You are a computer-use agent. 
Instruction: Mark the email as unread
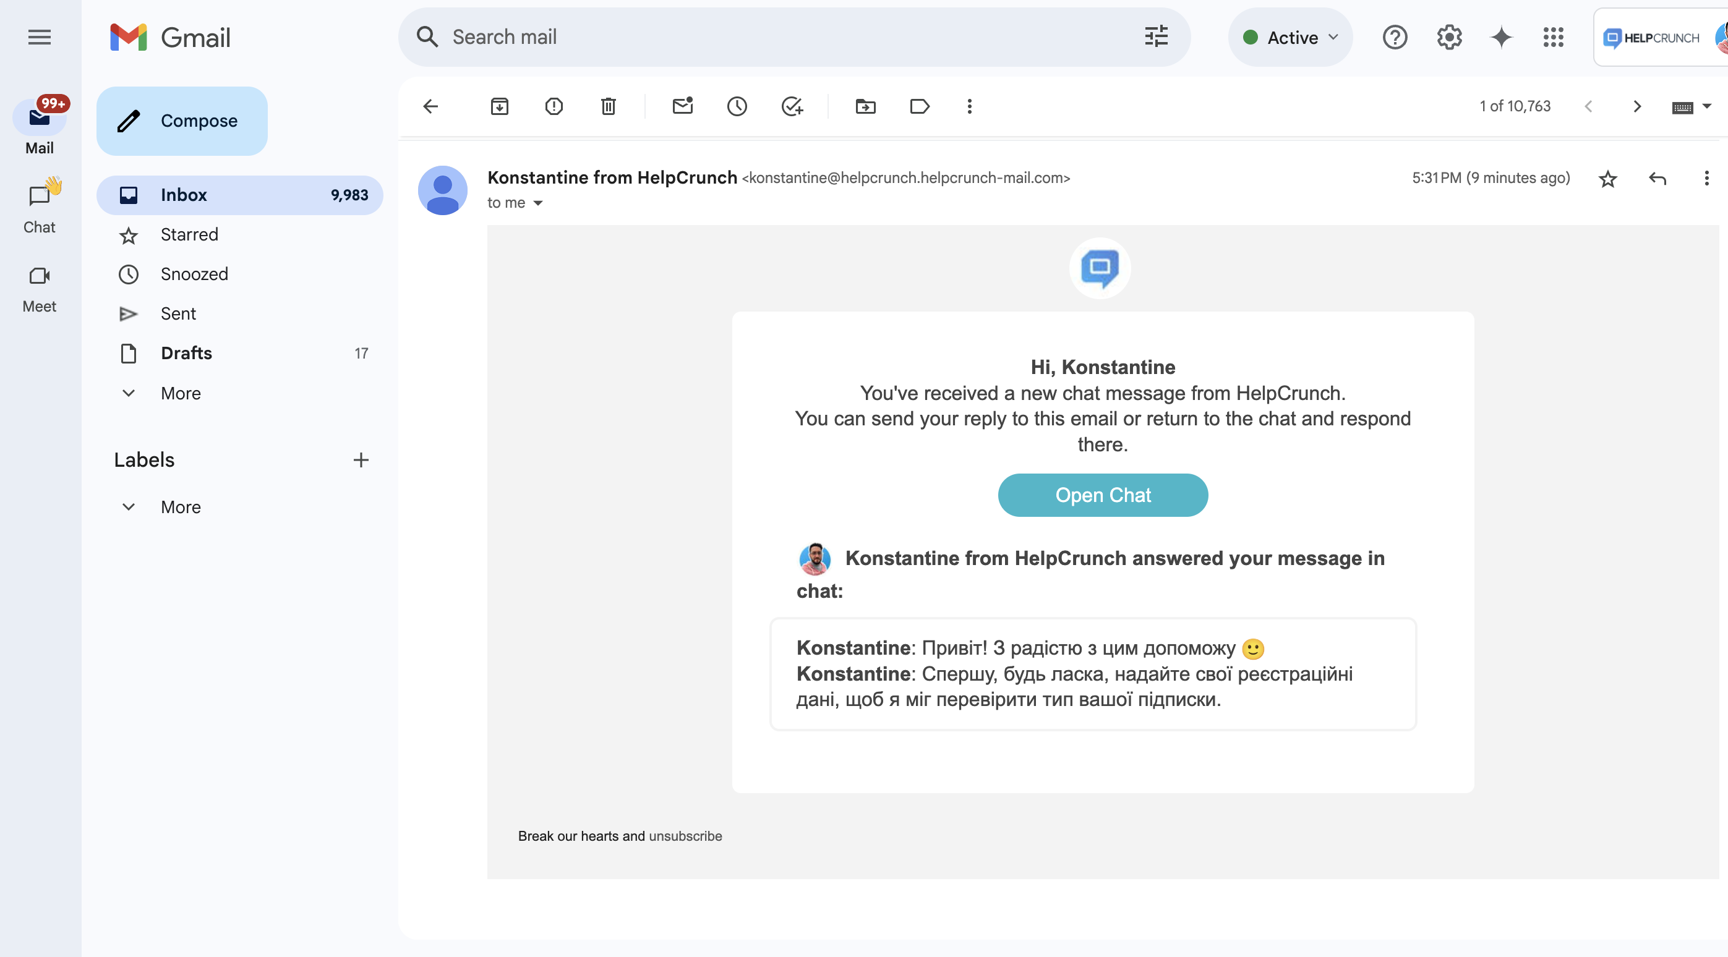682,106
